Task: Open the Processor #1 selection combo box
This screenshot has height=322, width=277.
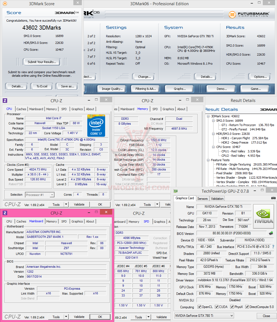Action: [40, 195]
